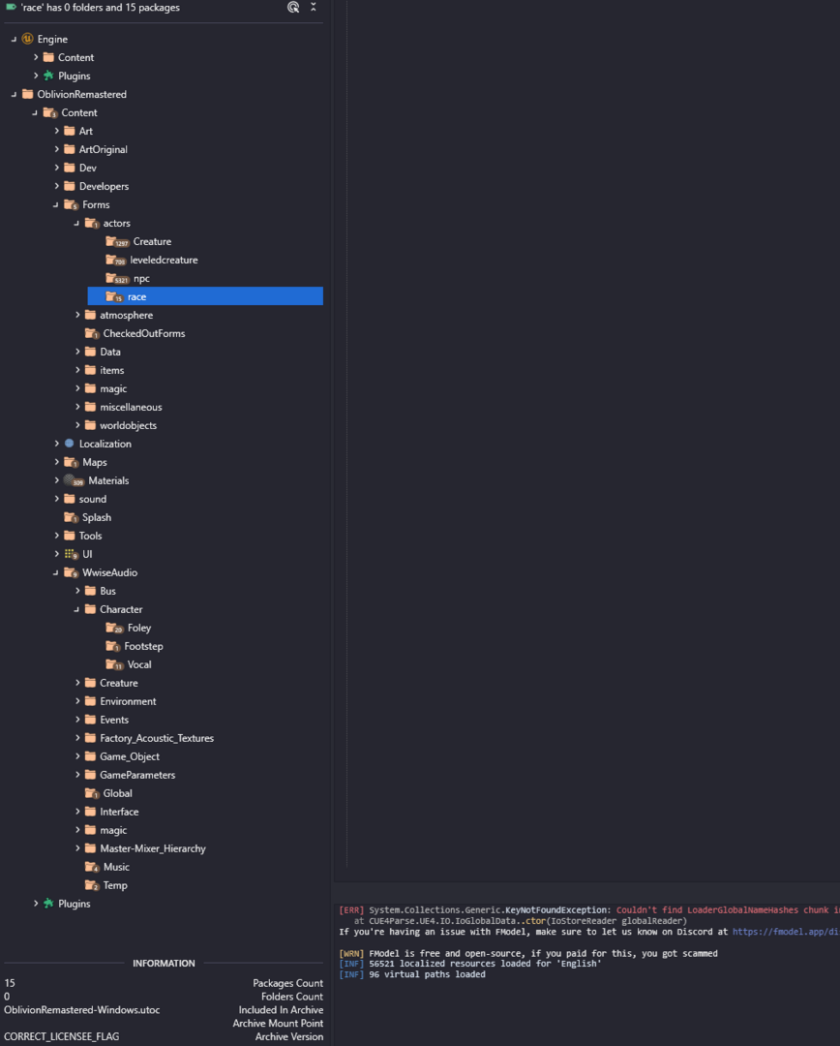Click the collapse-all icon in the header

314,8
